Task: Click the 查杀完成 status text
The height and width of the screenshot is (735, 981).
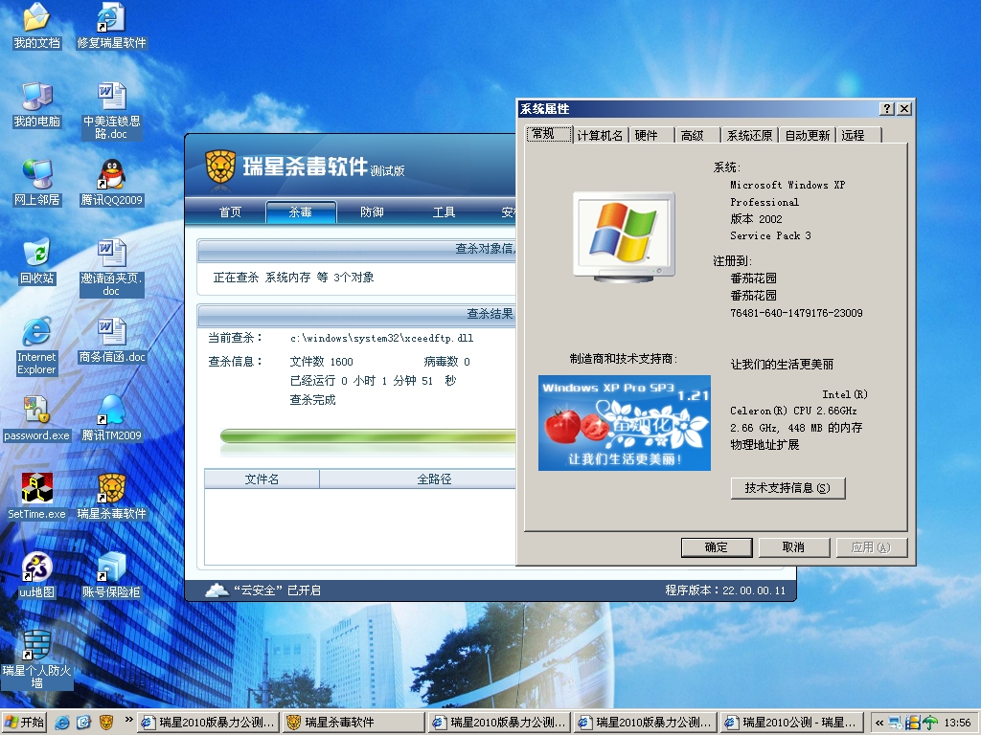Action: pyautogui.click(x=313, y=400)
